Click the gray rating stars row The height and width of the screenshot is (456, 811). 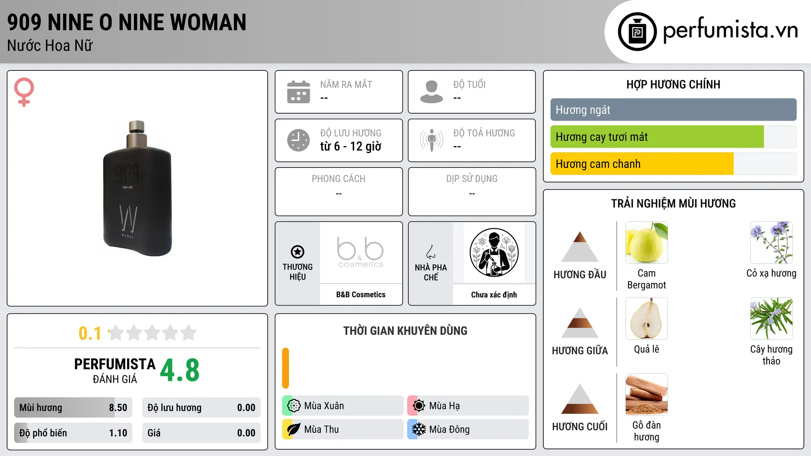tap(152, 333)
